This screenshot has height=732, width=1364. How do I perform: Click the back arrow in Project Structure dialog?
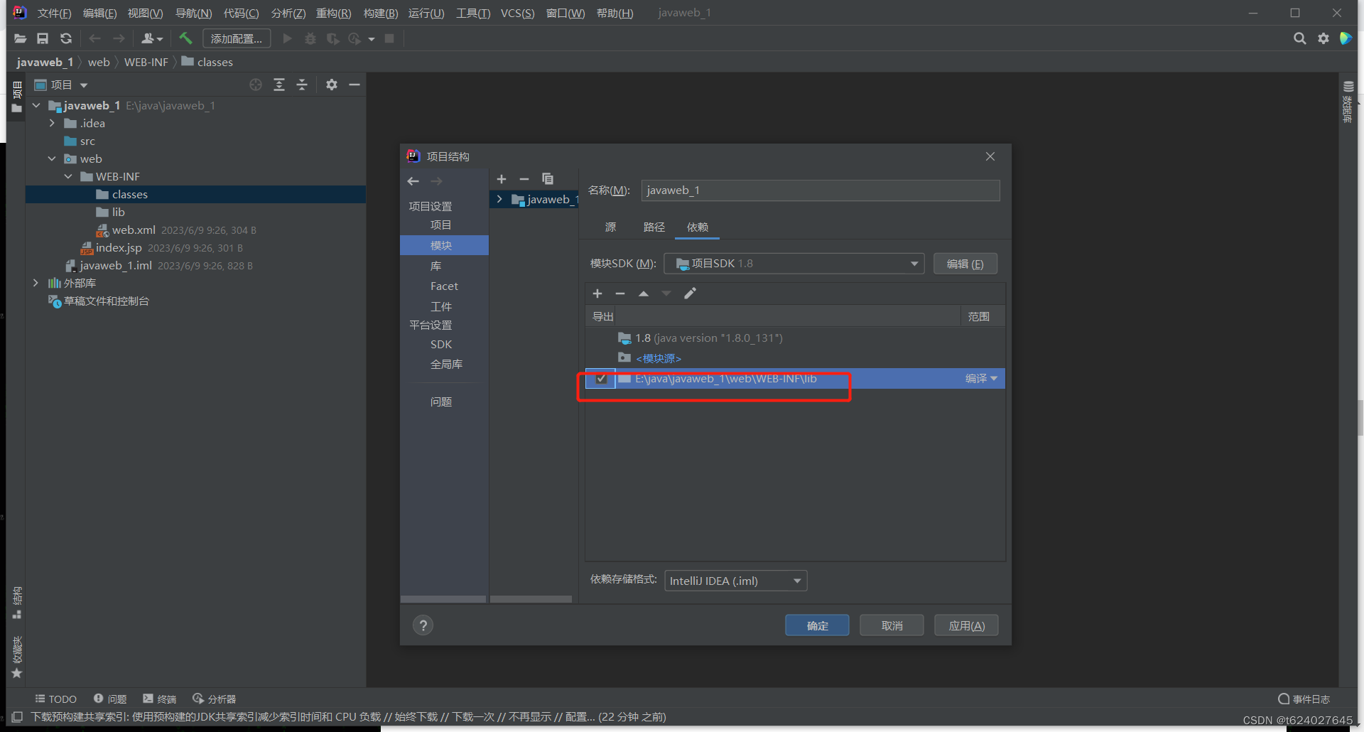[x=413, y=181]
